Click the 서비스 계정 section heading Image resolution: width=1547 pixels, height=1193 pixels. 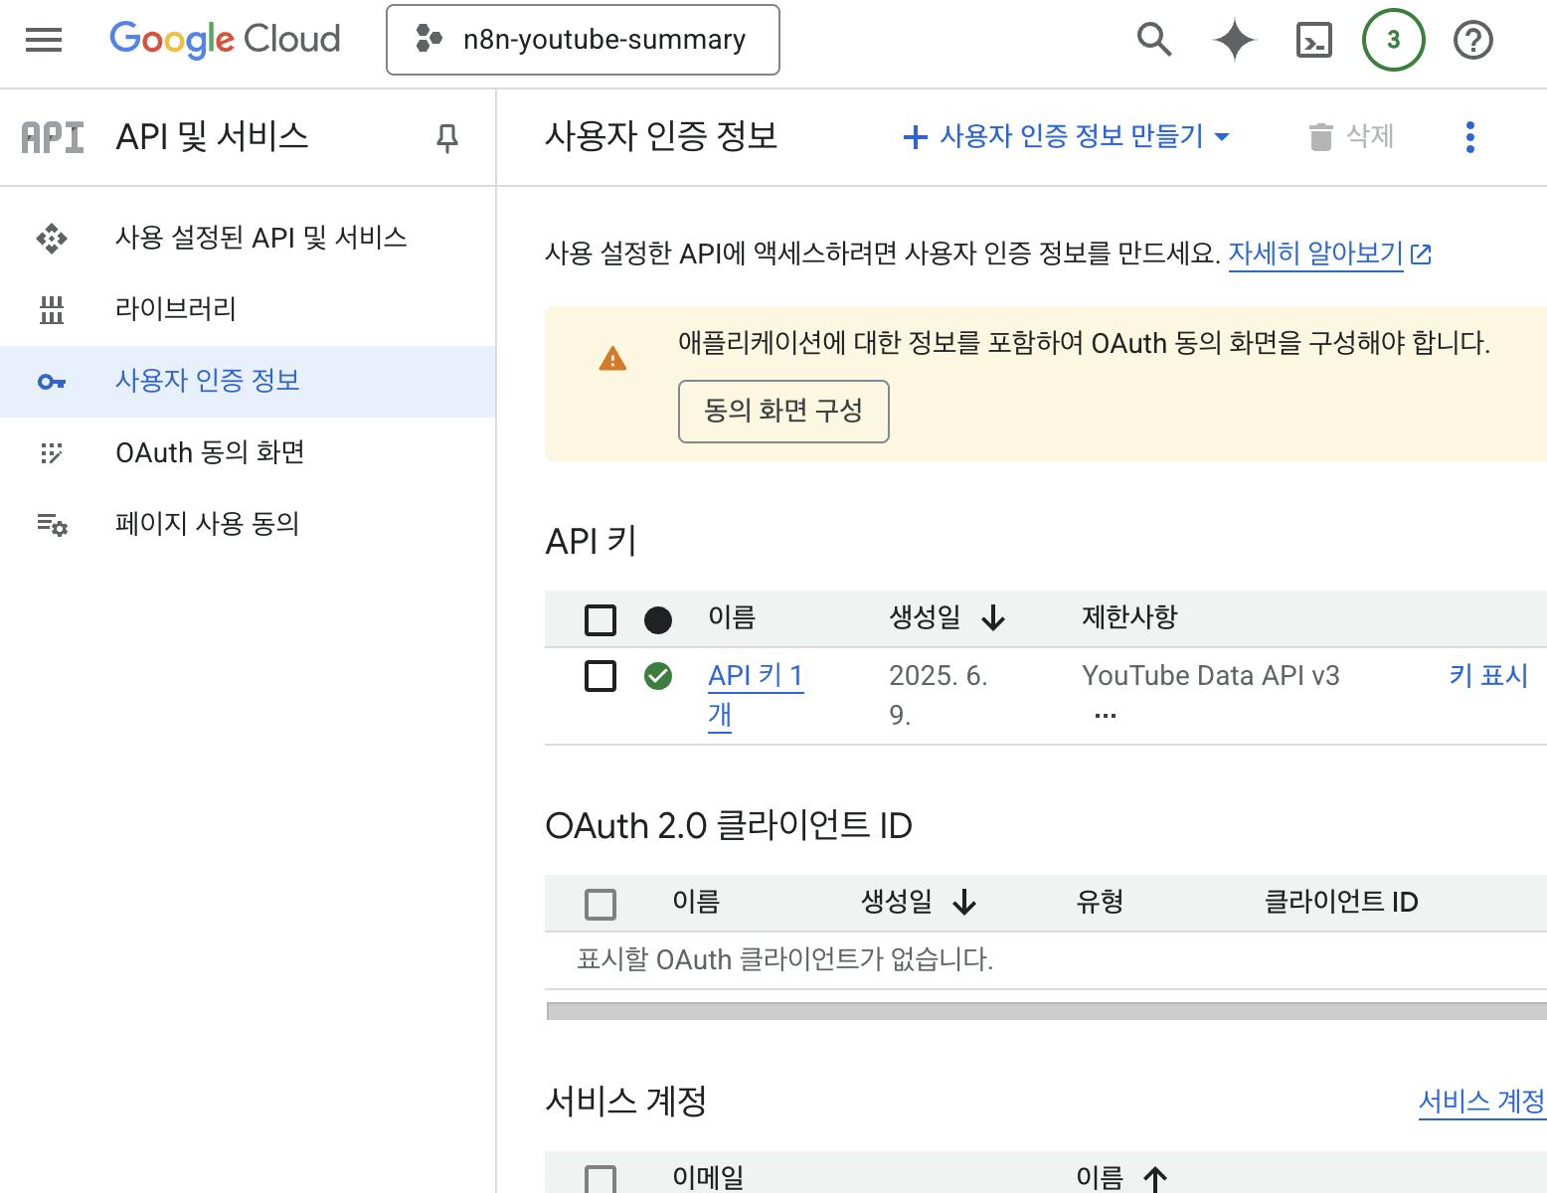[625, 1102]
